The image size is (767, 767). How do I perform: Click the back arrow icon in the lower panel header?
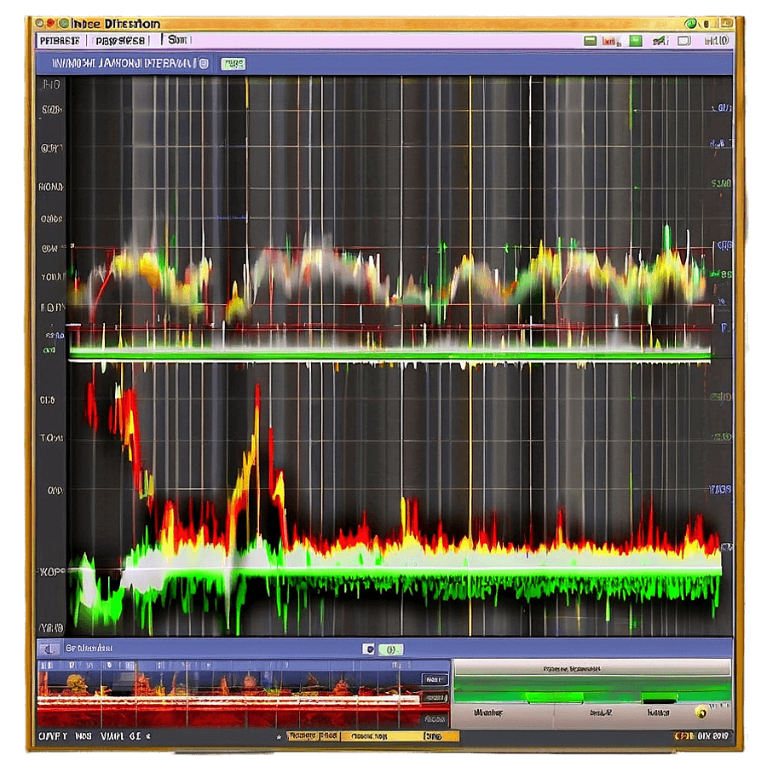click(50, 649)
